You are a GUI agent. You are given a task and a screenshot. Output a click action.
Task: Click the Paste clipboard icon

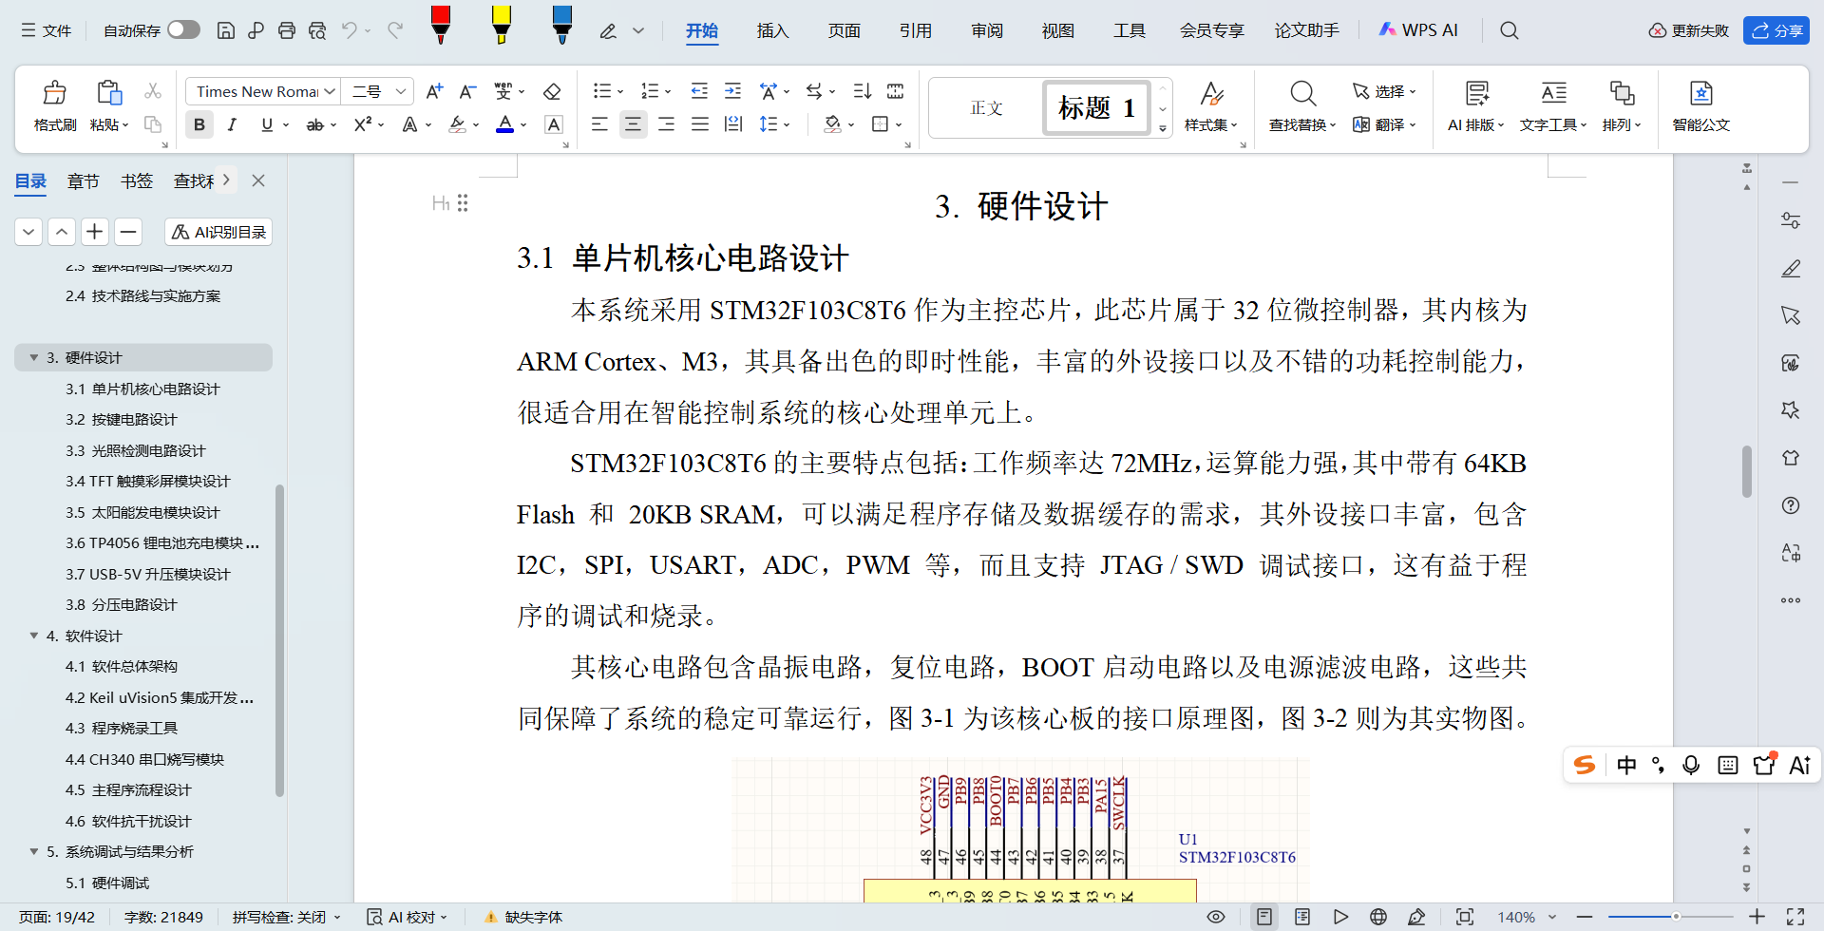(x=109, y=93)
